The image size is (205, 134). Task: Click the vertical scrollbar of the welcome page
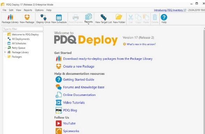(204, 81)
